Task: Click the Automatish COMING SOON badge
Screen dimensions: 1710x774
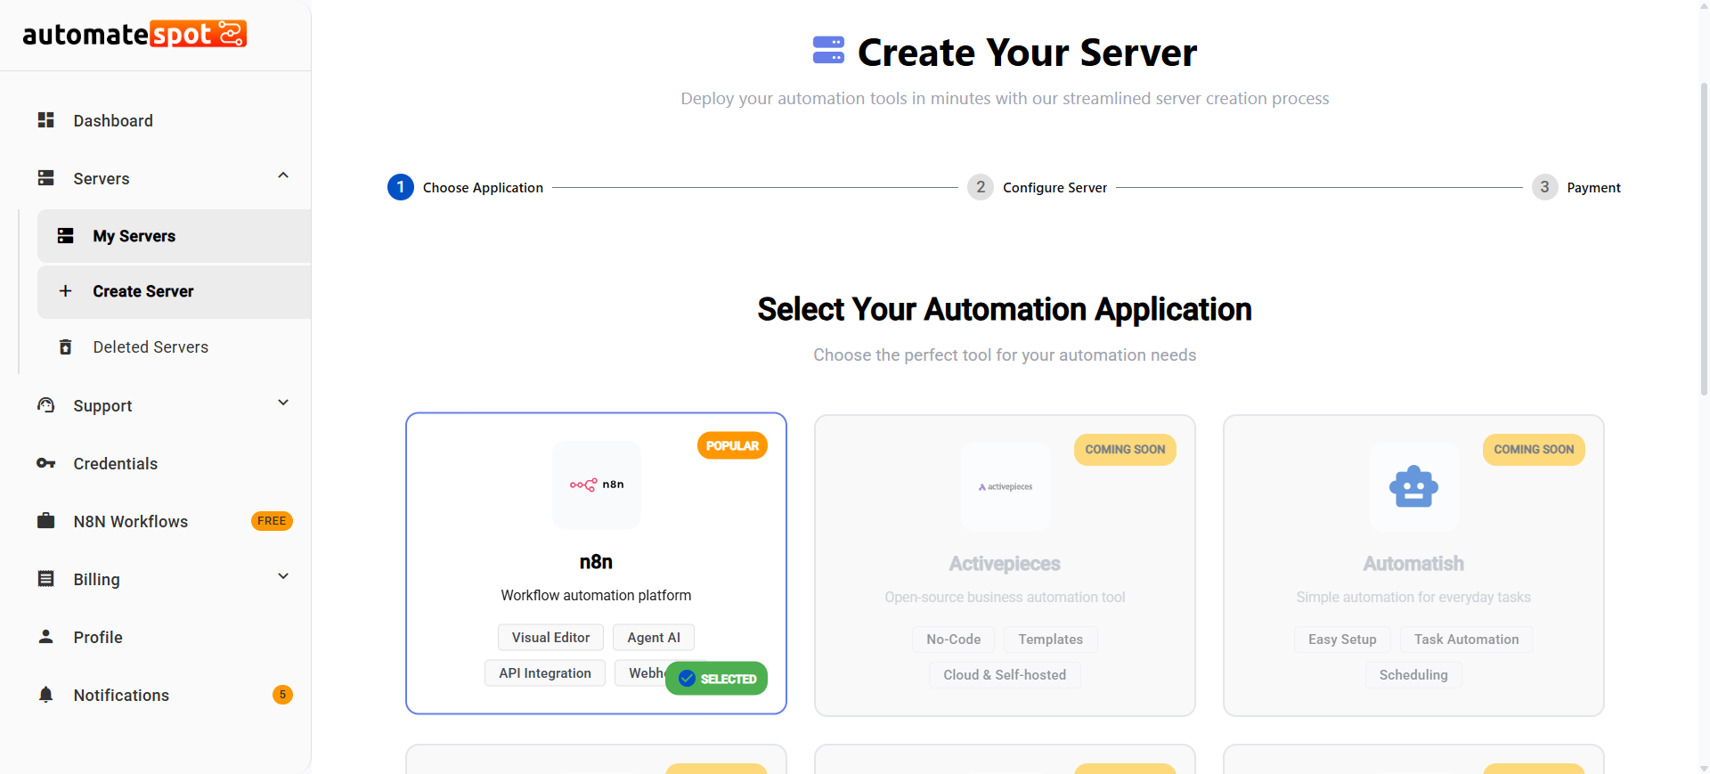Action: pyautogui.click(x=1534, y=450)
